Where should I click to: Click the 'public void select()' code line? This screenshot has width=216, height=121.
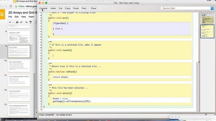tap(60, 93)
